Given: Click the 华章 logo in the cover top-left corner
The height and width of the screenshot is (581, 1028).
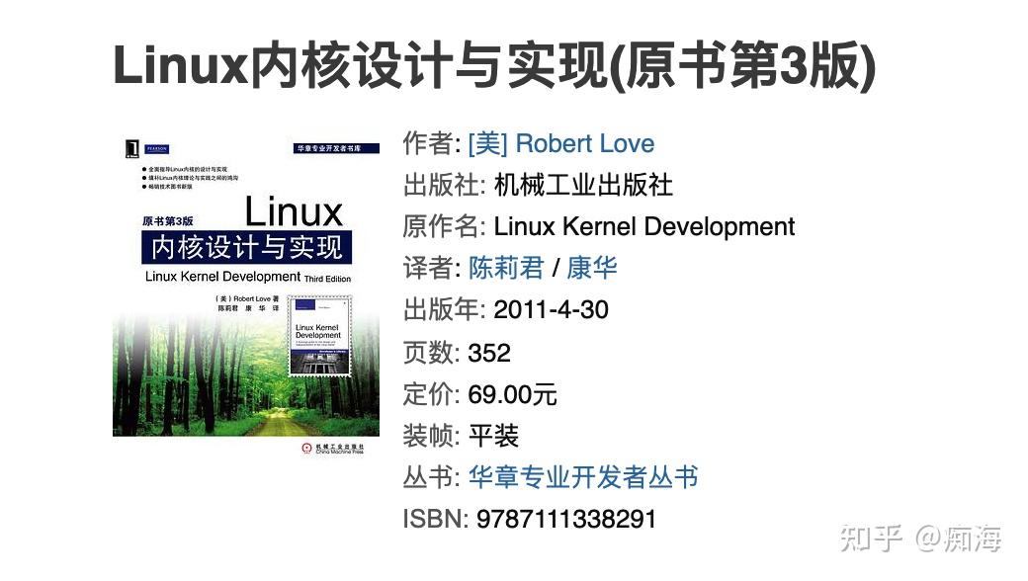Looking at the screenshot, I should coord(131,146).
